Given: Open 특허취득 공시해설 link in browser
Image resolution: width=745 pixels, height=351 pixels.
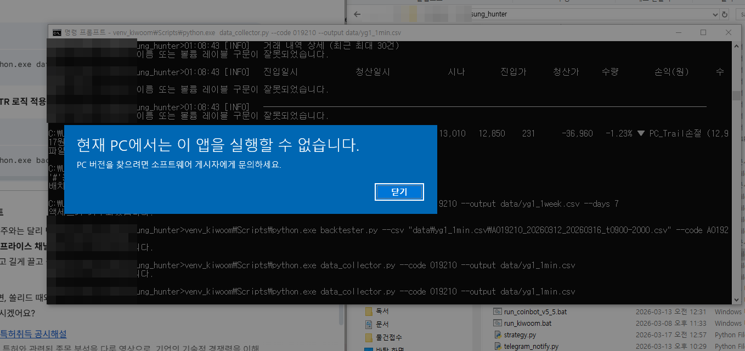Looking at the screenshot, I should 33,333.
